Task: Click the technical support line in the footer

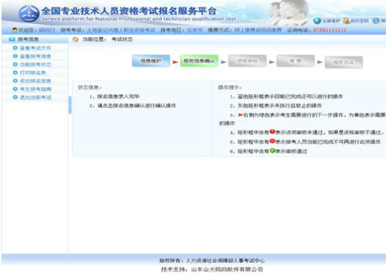Action: coord(212,269)
